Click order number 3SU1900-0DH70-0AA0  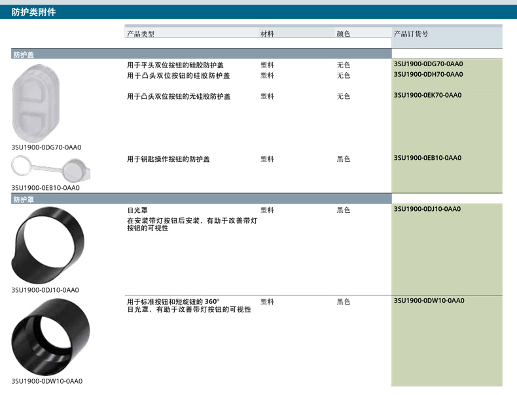pyautogui.click(x=428, y=75)
